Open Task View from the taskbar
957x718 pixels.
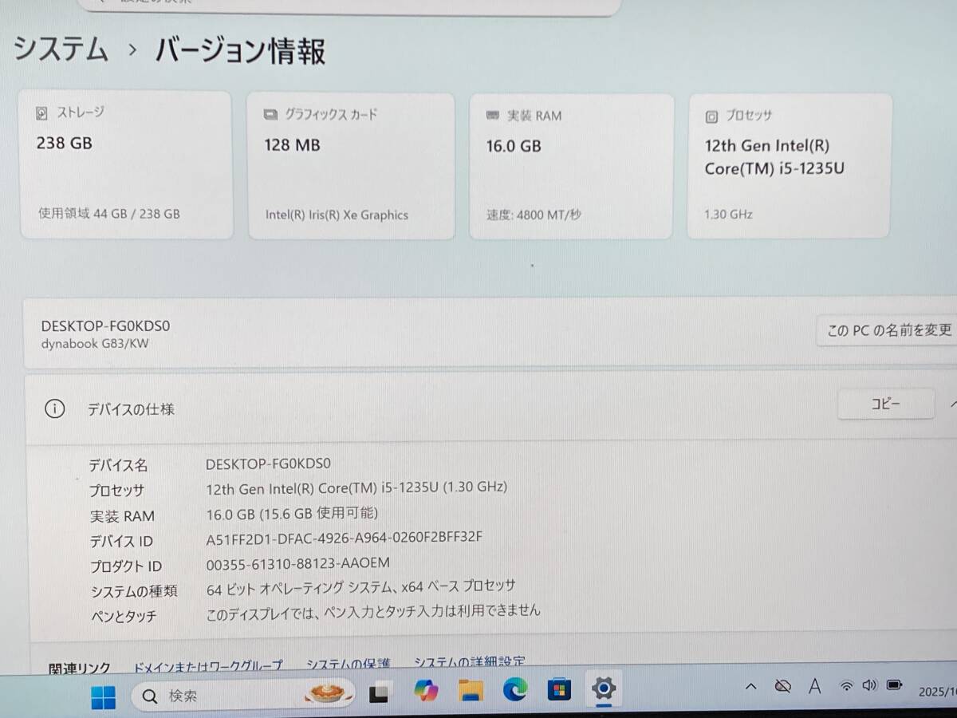380,692
